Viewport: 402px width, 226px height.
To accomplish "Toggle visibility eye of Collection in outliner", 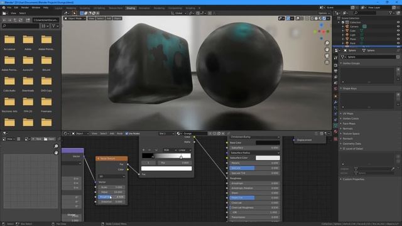I will 398,23.
